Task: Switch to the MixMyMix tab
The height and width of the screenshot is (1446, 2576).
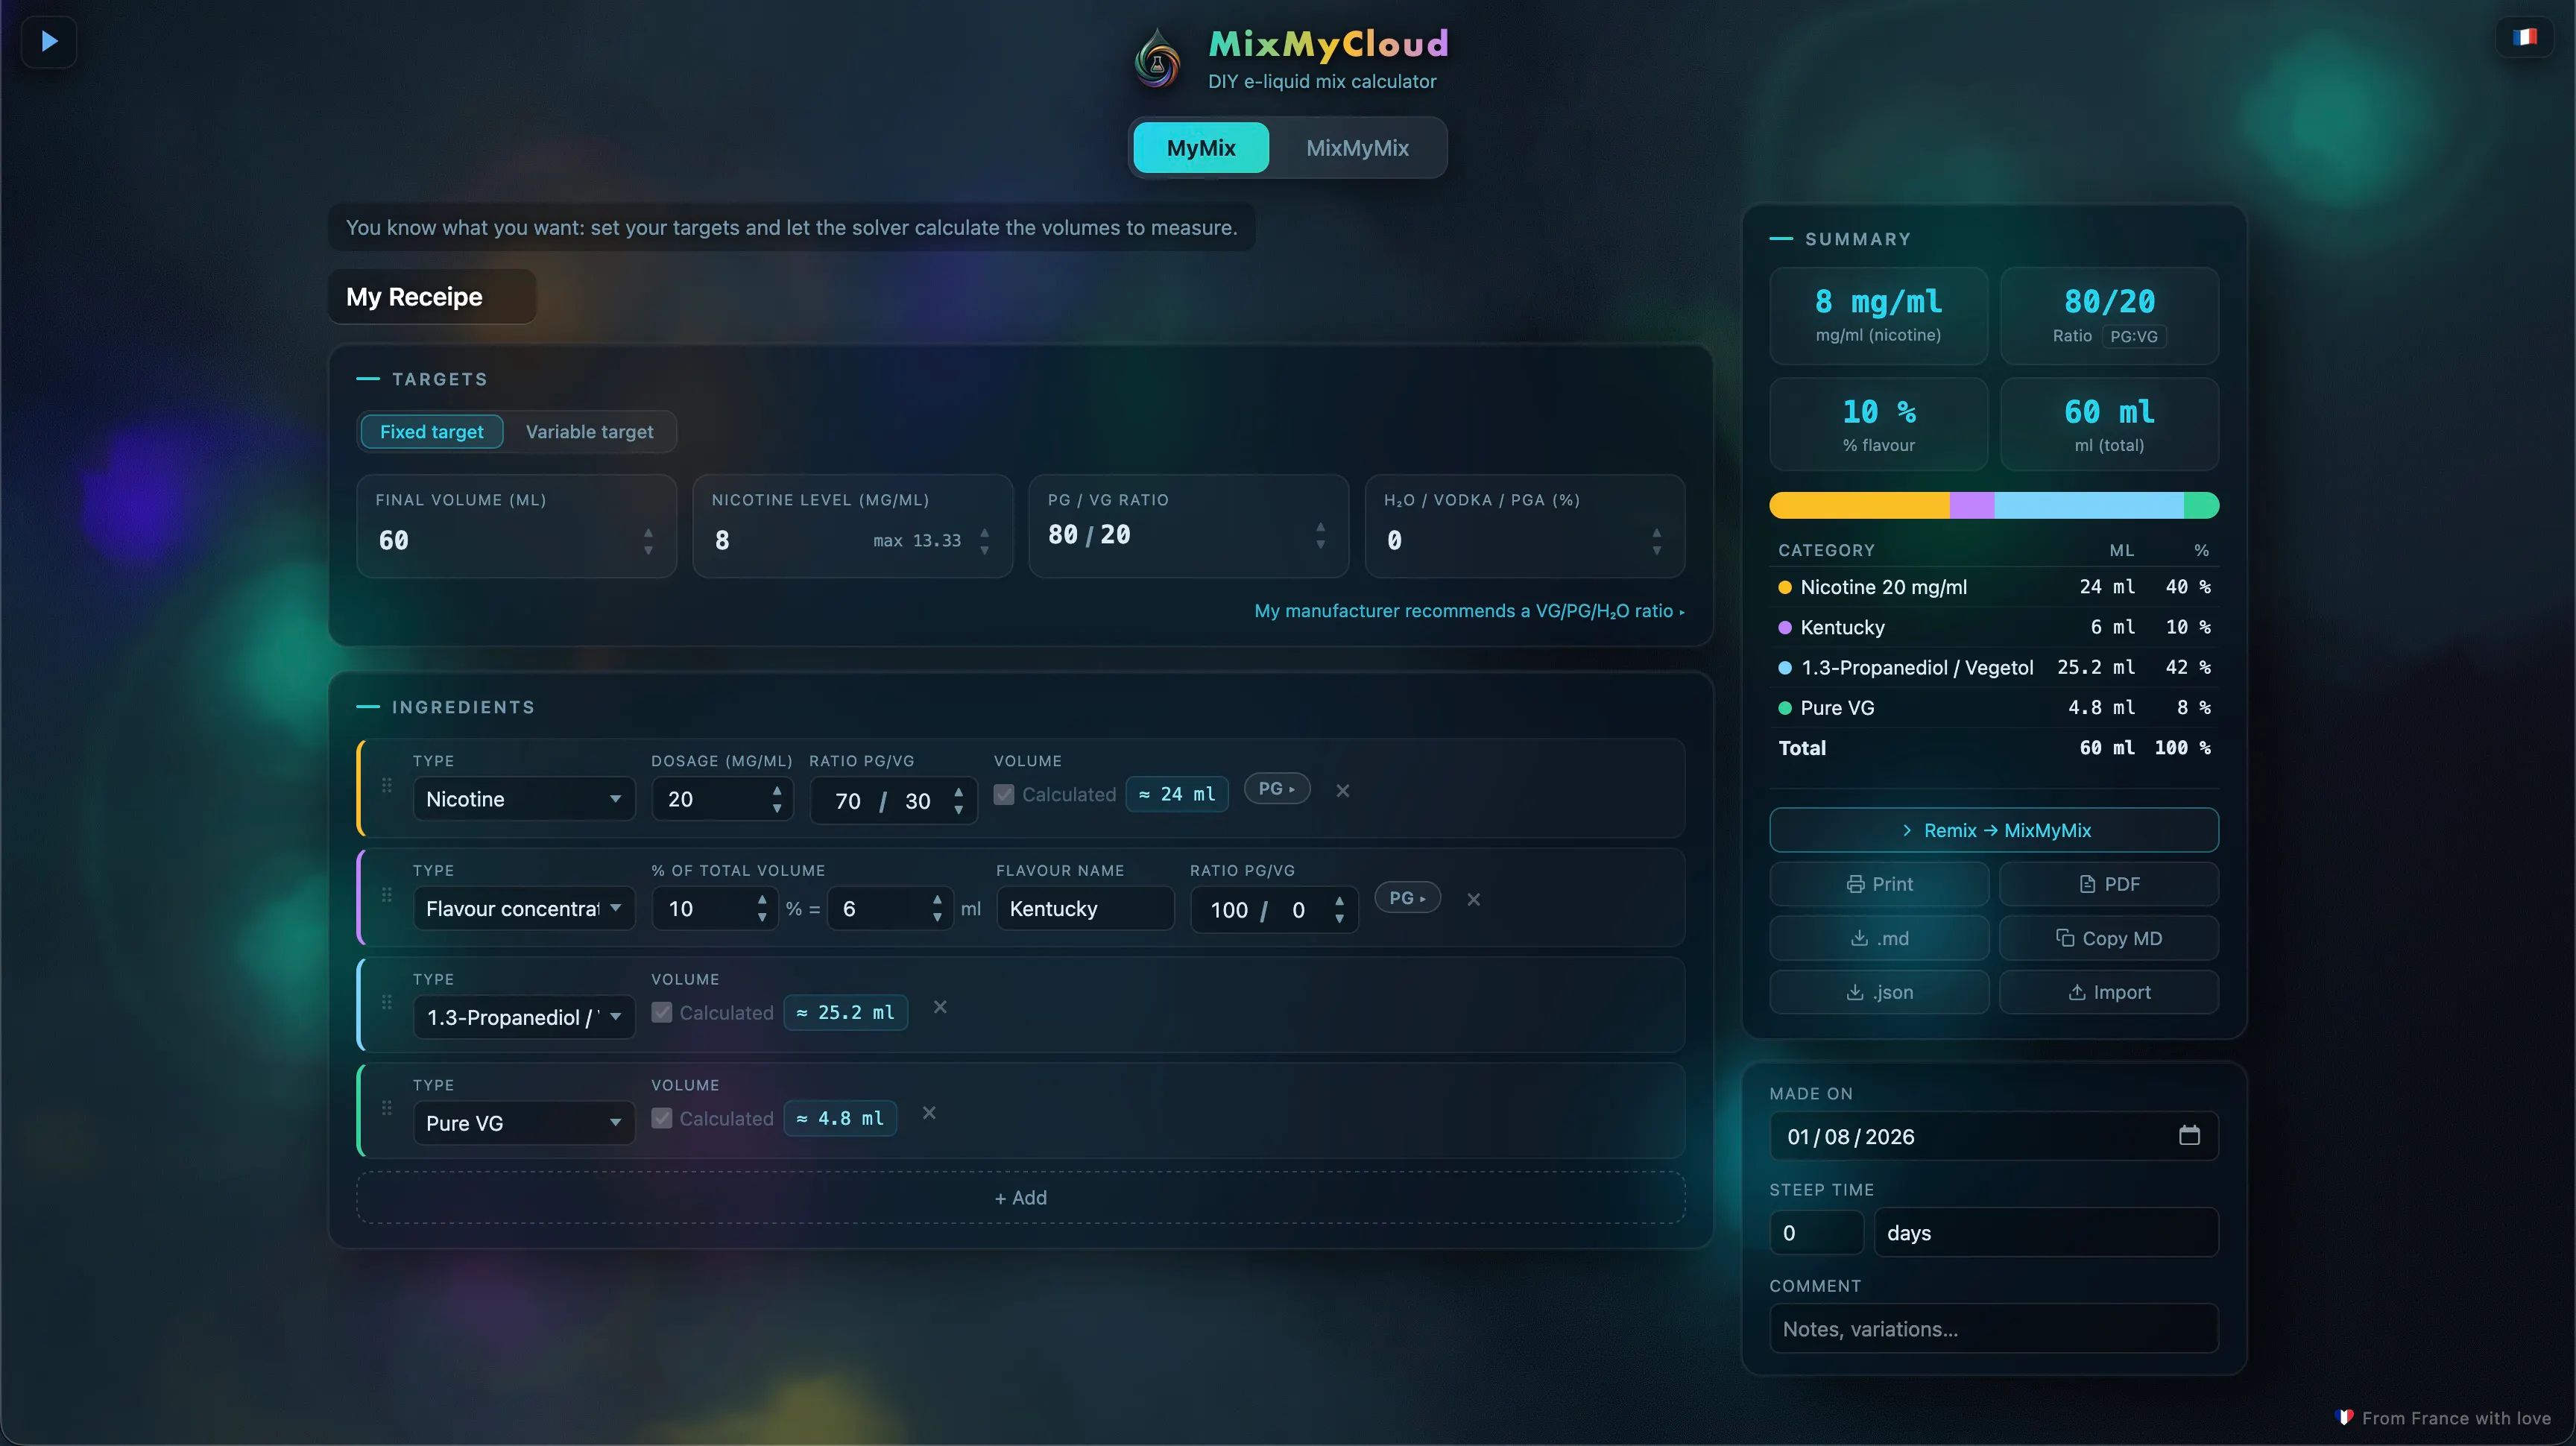Action: coord(1357,148)
